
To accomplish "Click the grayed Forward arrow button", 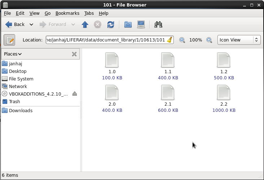I will click(53, 25).
